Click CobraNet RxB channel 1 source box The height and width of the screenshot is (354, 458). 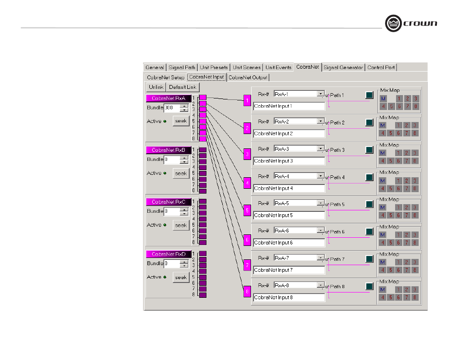(x=203, y=150)
